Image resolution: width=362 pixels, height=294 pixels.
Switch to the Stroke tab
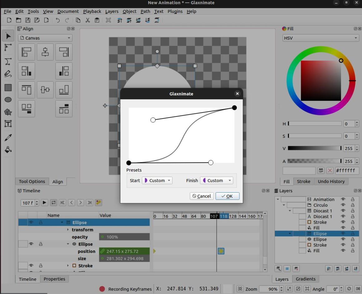pyautogui.click(x=303, y=181)
